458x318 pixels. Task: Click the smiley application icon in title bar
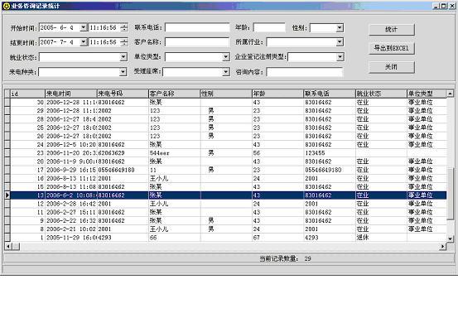pyautogui.click(x=6, y=6)
